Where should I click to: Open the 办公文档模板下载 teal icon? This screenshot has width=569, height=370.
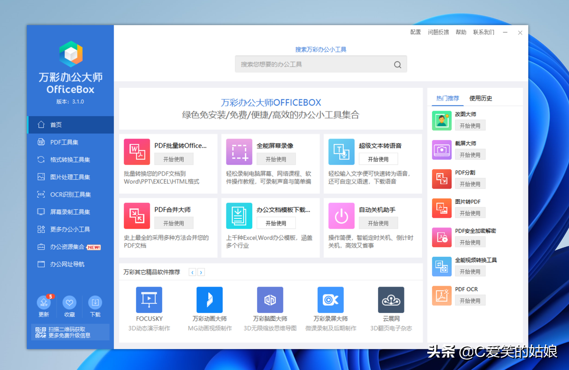(x=239, y=216)
